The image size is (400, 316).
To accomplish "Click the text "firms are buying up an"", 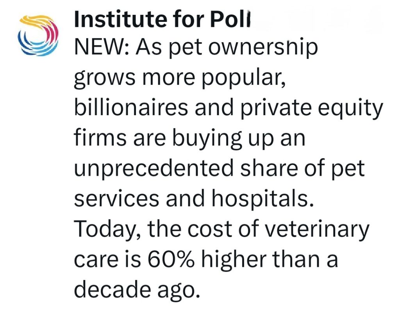I will point(189,139).
